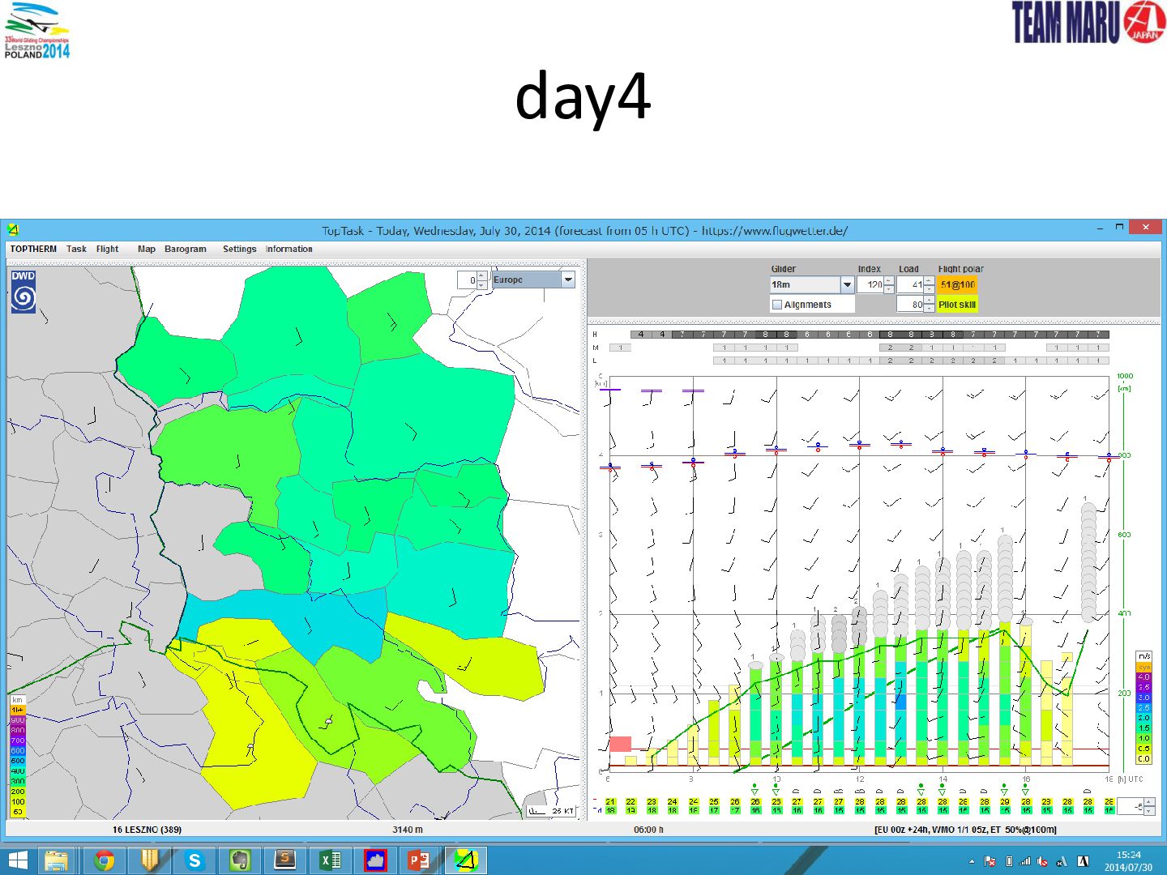Select the 2.0 m/s cyan legend swatch
Screen dimensions: 1167x875
point(1143,718)
